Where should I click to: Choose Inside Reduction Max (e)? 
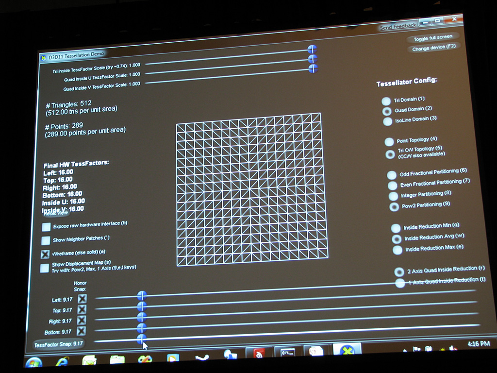click(x=397, y=250)
